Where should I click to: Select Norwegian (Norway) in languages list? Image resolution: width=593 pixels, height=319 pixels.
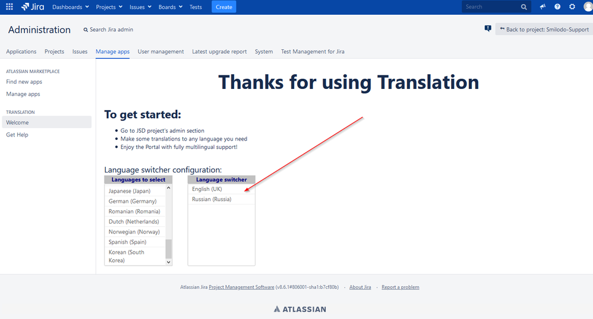pyautogui.click(x=135, y=232)
